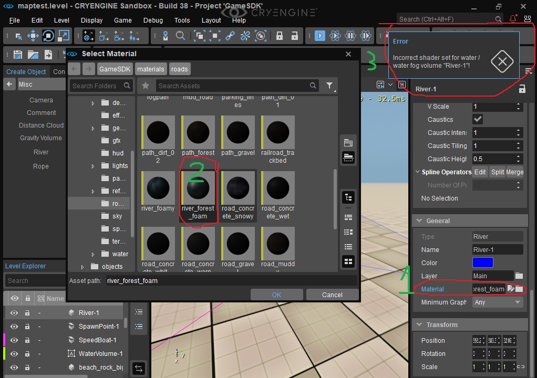Click the materials breadcrumb

tap(151, 69)
